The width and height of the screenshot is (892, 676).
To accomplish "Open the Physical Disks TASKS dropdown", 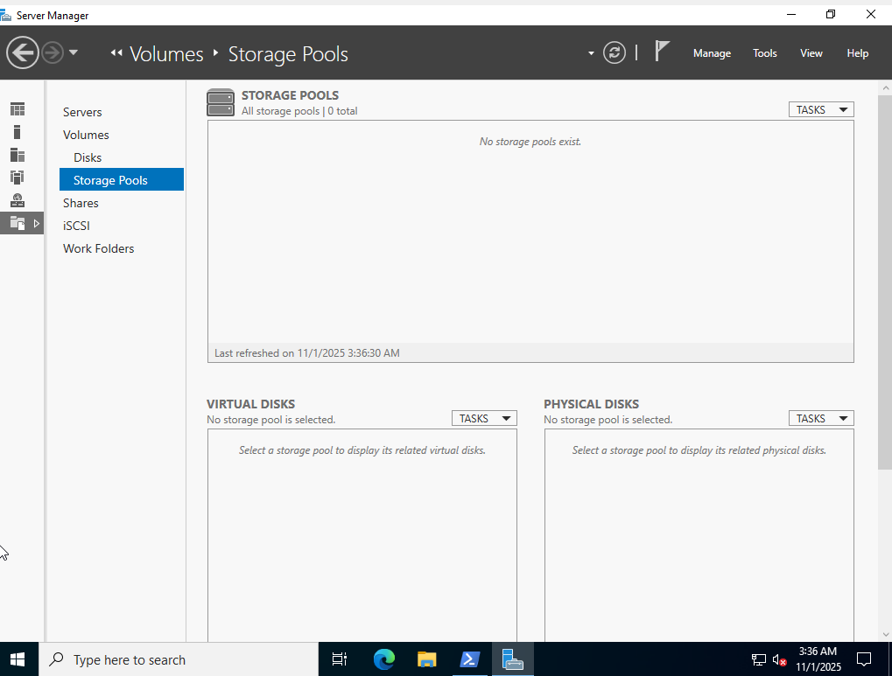I will pyautogui.click(x=820, y=418).
